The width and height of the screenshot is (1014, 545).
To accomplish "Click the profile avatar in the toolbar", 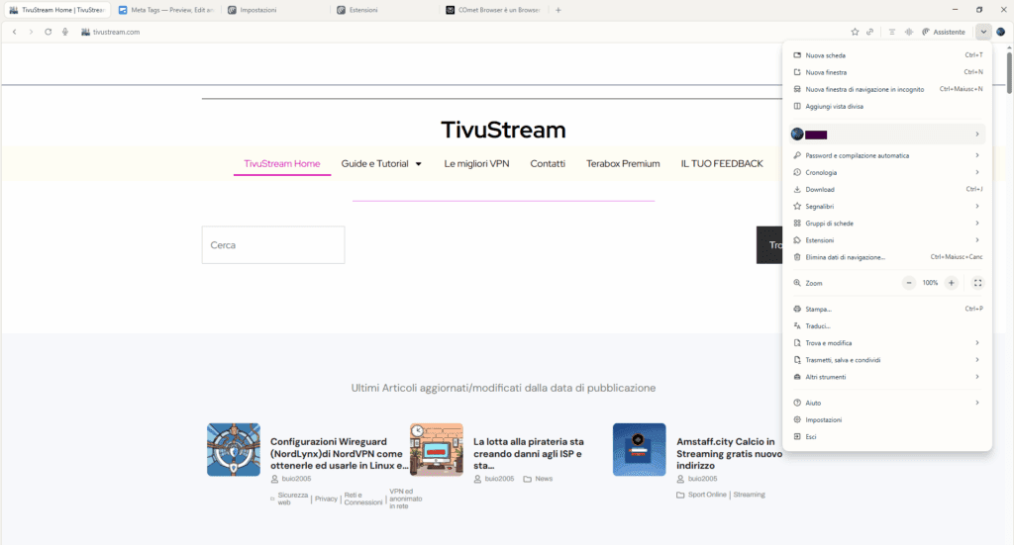I will click(x=1000, y=32).
